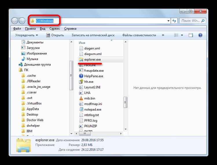Screen dimensions: 217x165
Task: Open the .VirtualBox folder in tree
Action: coord(34,103)
